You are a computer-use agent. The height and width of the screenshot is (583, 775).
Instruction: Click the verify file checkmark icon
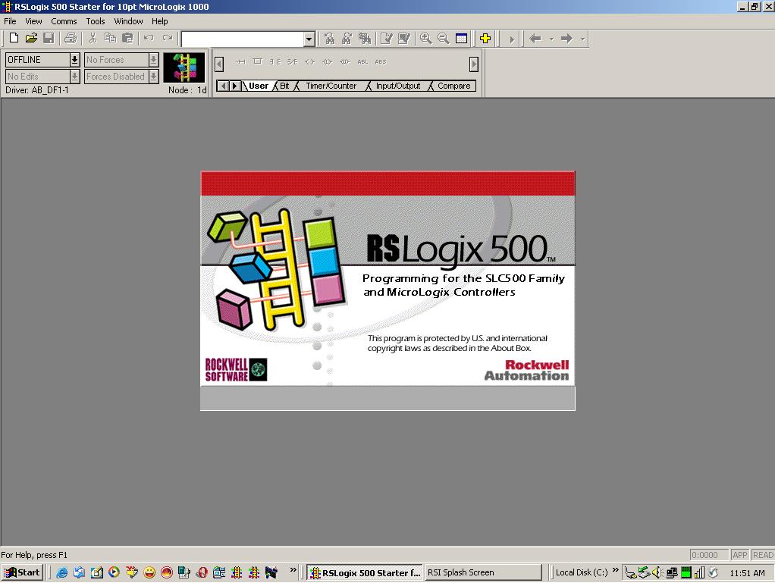point(387,39)
